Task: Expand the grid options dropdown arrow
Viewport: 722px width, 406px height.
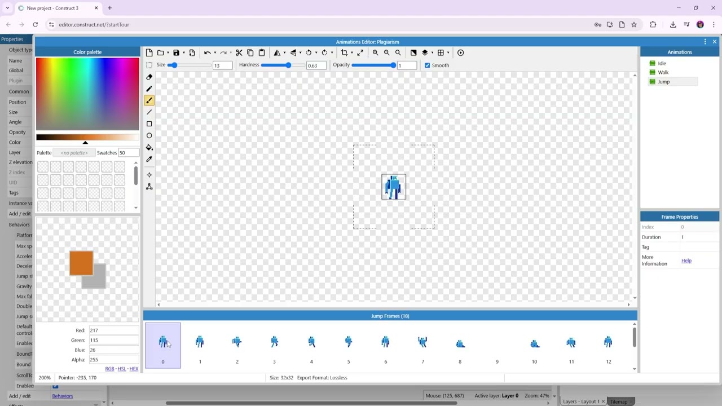Action: pos(448,52)
